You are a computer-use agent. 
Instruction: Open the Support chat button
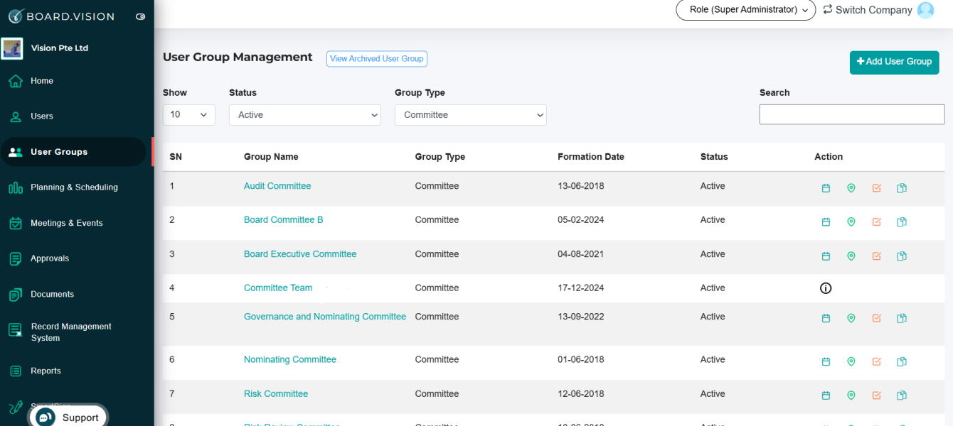click(68, 417)
